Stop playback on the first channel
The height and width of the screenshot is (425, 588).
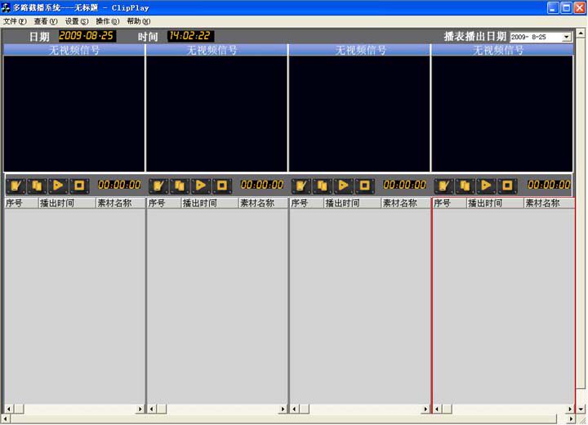pyautogui.click(x=79, y=186)
